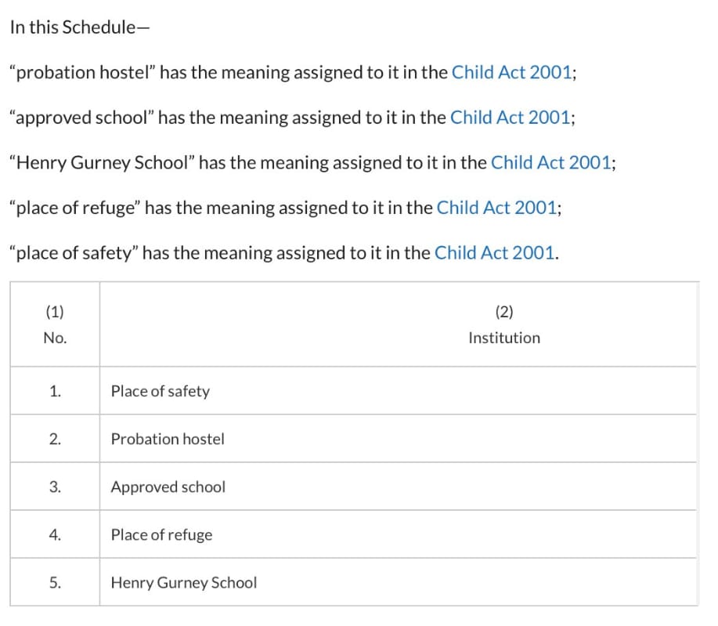Click the Probation hostel table cell
The height and width of the screenshot is (626, 718).
pyautogui.click(x=398, y=439)
